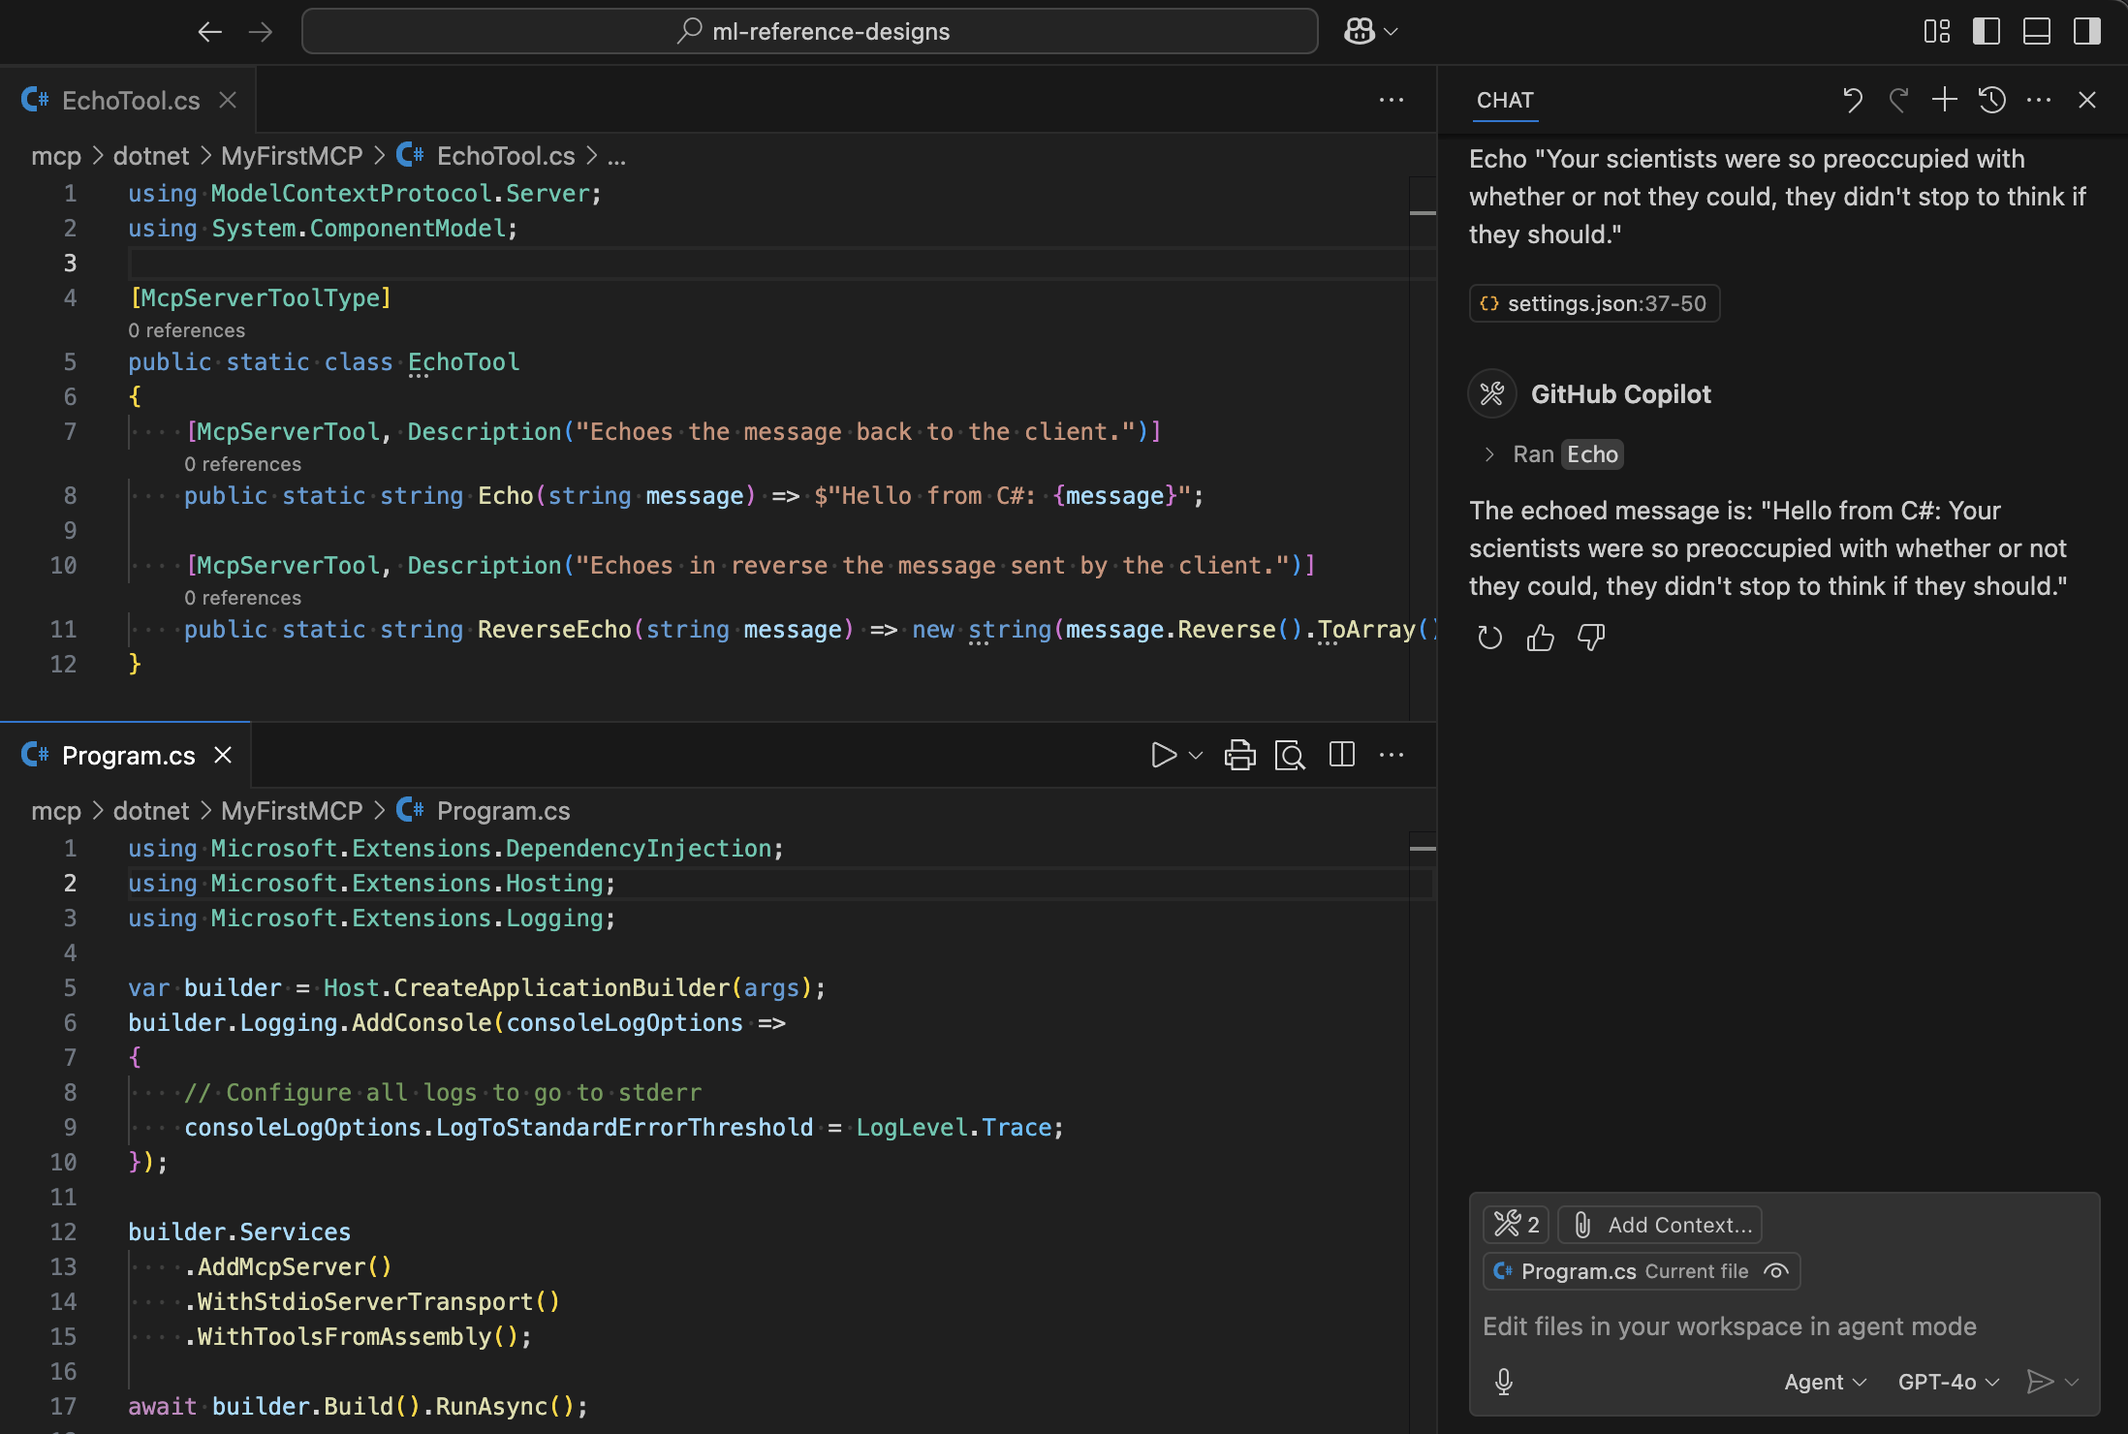The height and width of the screenshot is (1434, 2128).
Task: Toggle the bottom panel visibility
Action: tap(2037, 32)
